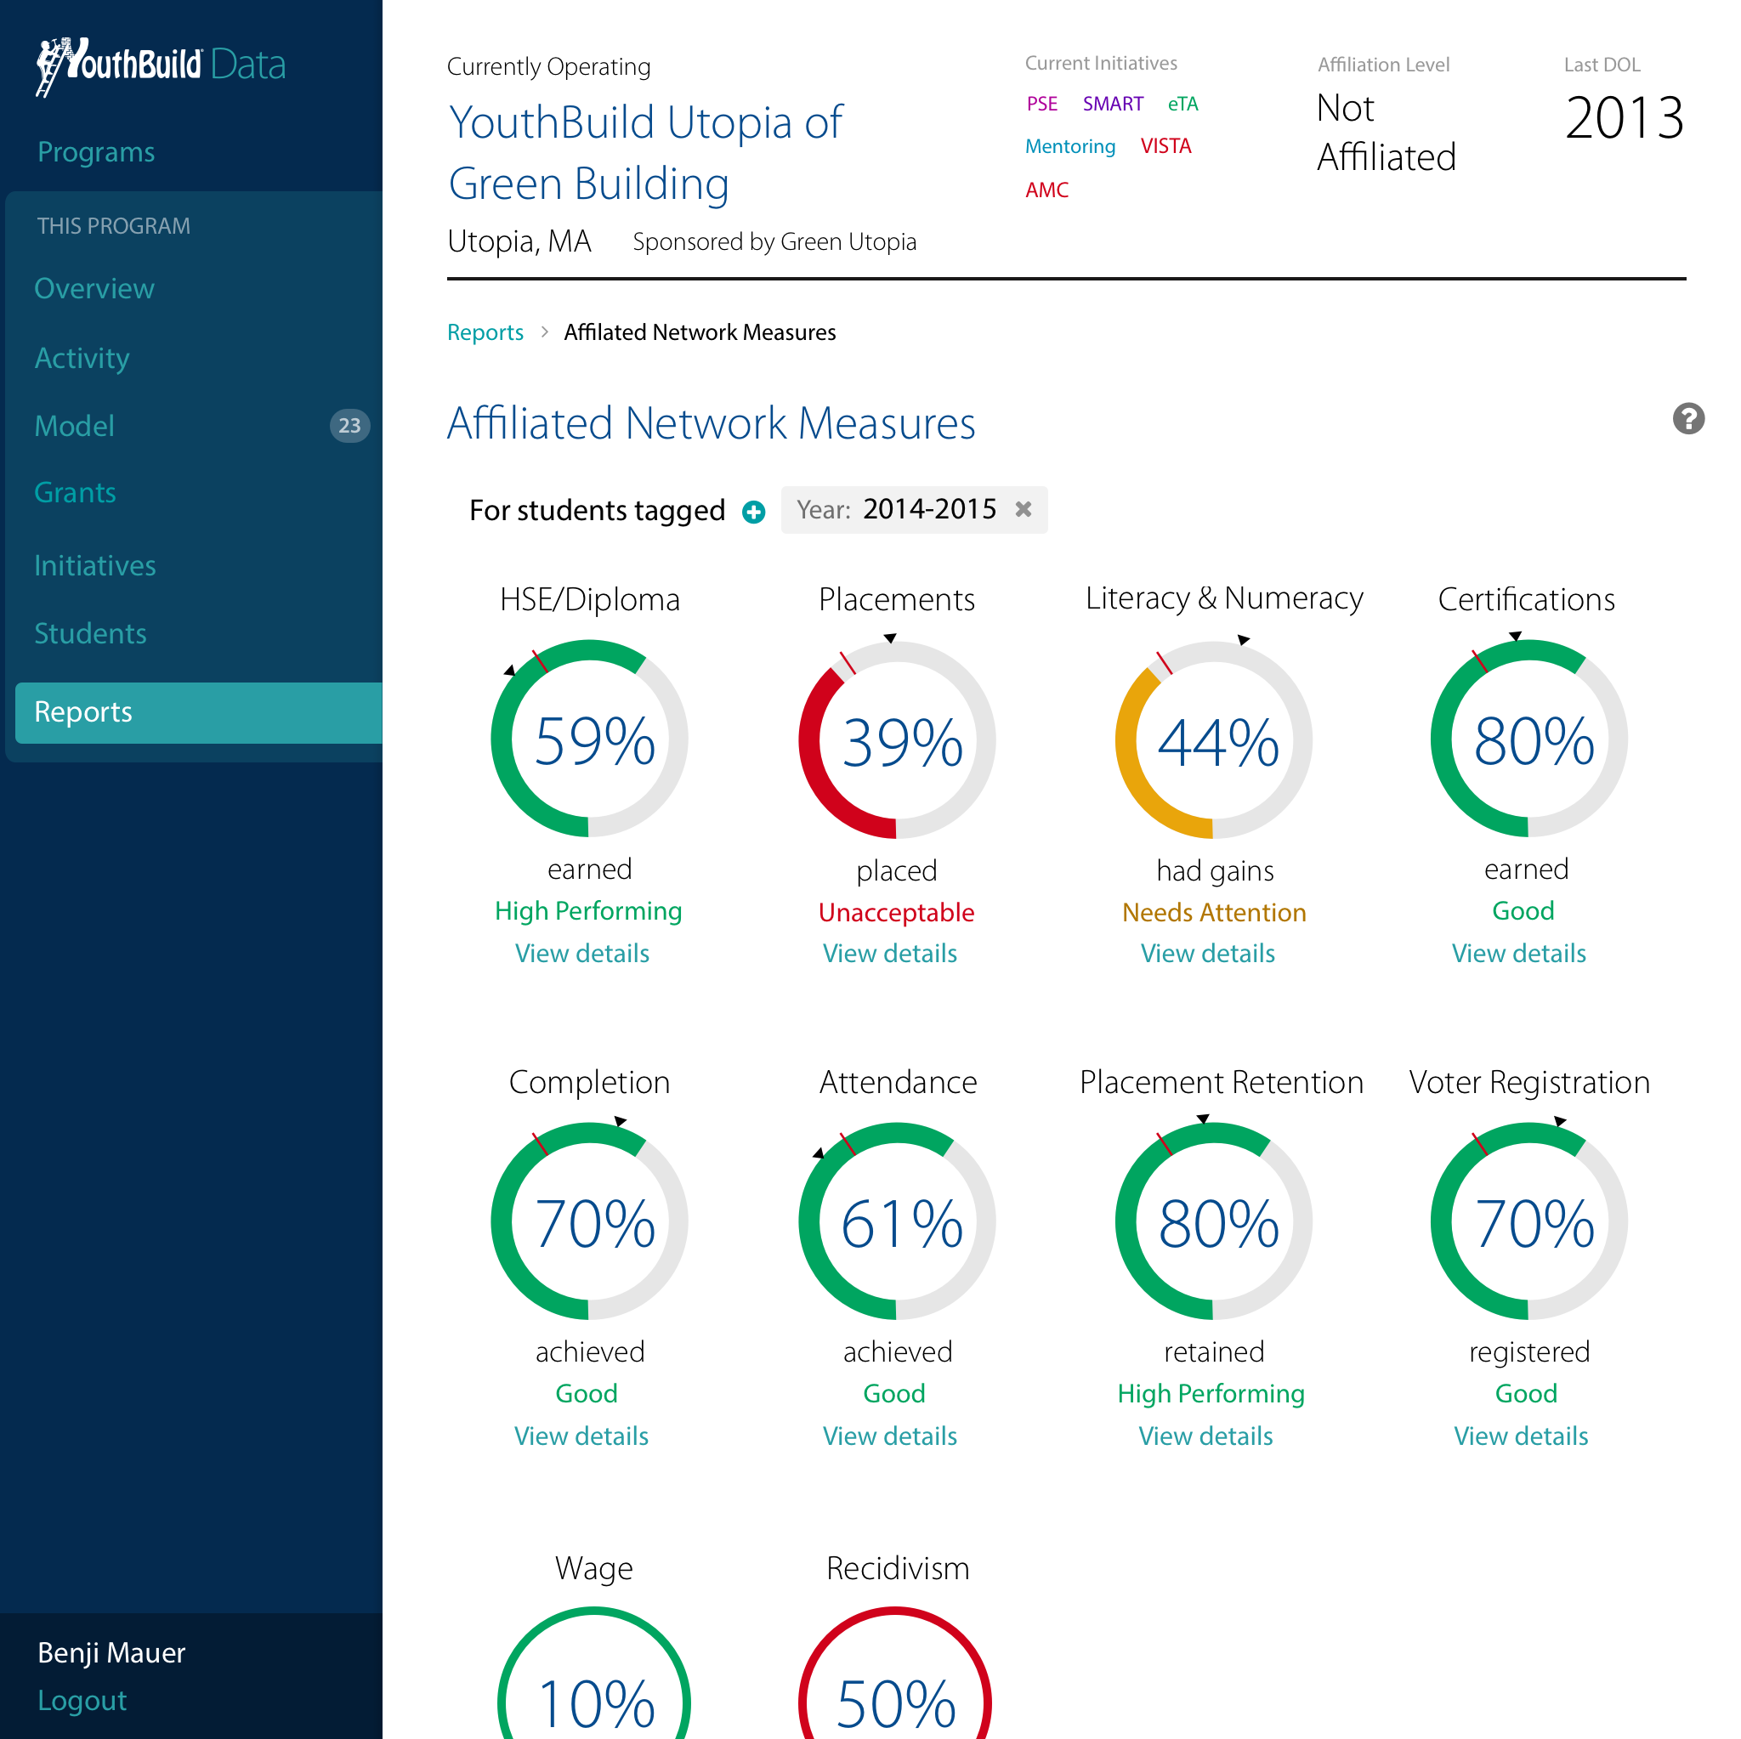View details for Placement Retention
The image size is (1741, 1739).
pos(1205,1436)
